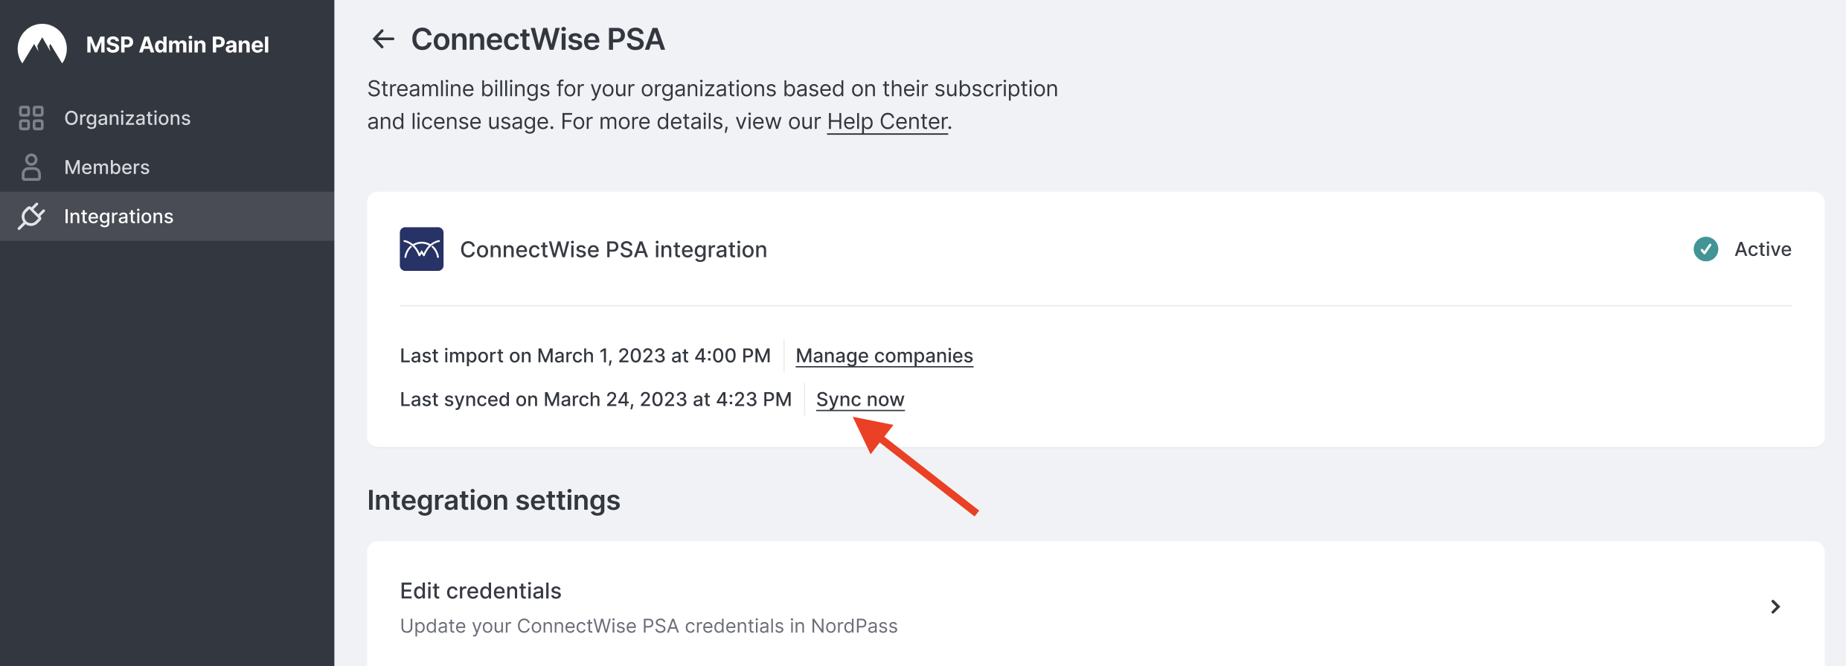This screenshot has height=666, width=1846.
Task: Select Integrations in the sidebar
Action: click(x=167, y=217)
